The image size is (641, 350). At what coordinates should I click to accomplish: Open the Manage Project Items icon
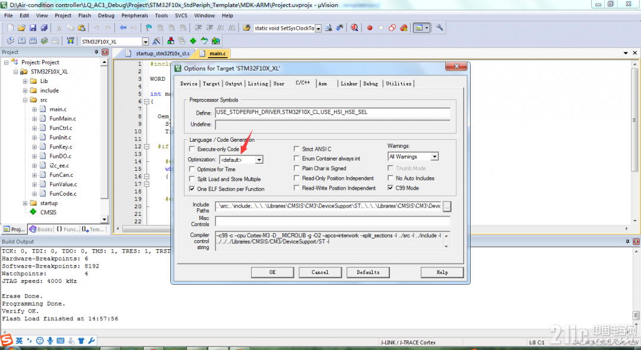click(171, 41)
